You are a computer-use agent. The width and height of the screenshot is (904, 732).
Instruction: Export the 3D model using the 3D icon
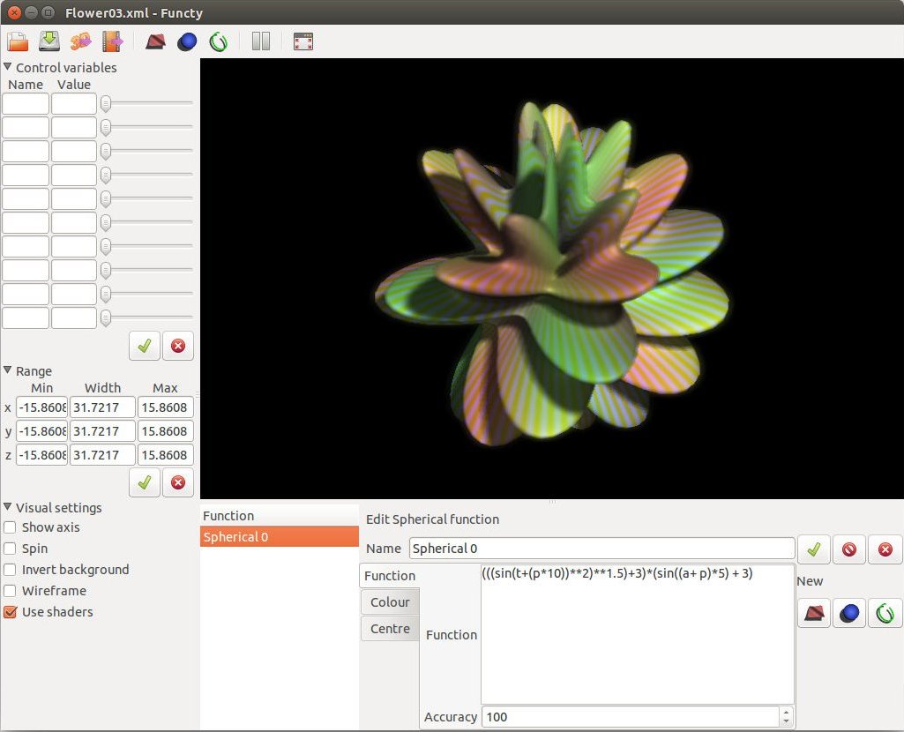81,41
